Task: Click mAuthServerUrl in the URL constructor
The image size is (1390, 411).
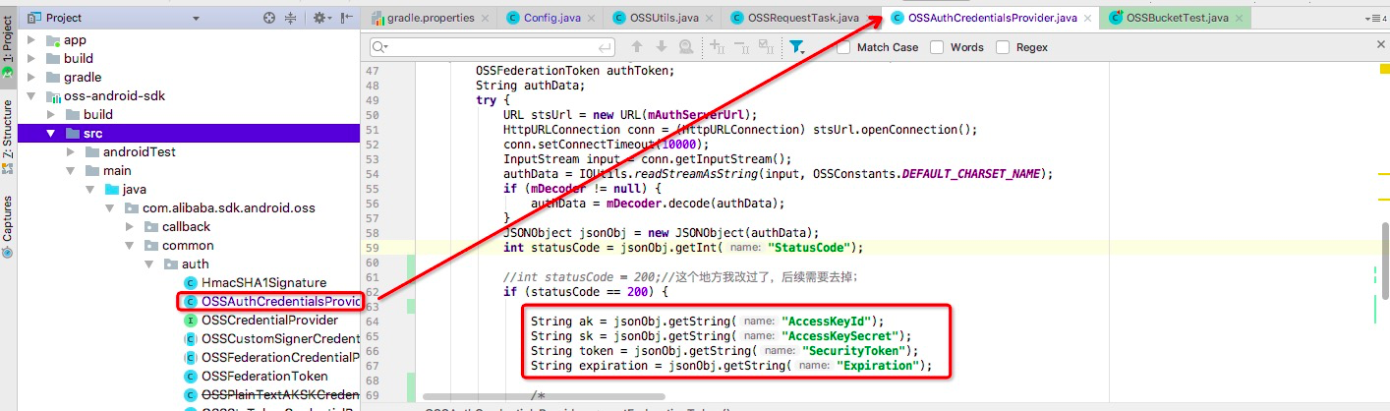Action: (694, 115)
